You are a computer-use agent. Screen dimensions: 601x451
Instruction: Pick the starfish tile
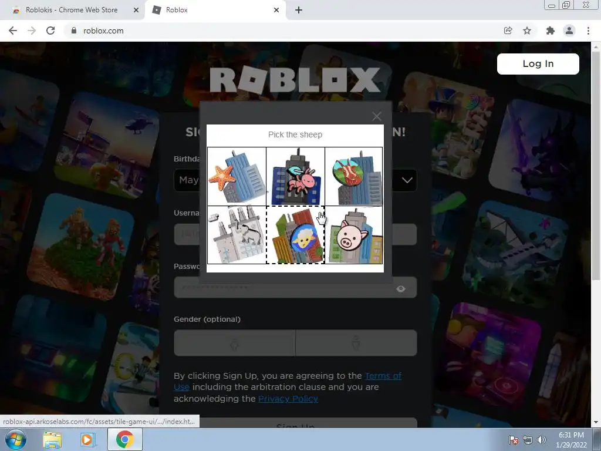point(237,176)
